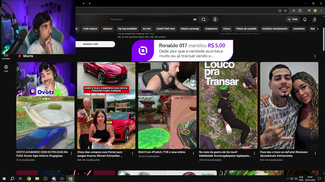The image size is (325, 182).
Task: Open File Explorer from the taskbar
Action: pos(37,179)
